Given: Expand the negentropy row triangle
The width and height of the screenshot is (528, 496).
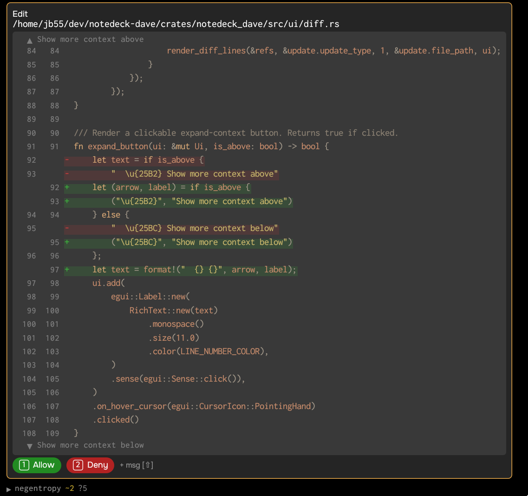Looking at the screenshot, I should [x=9, y=489].
